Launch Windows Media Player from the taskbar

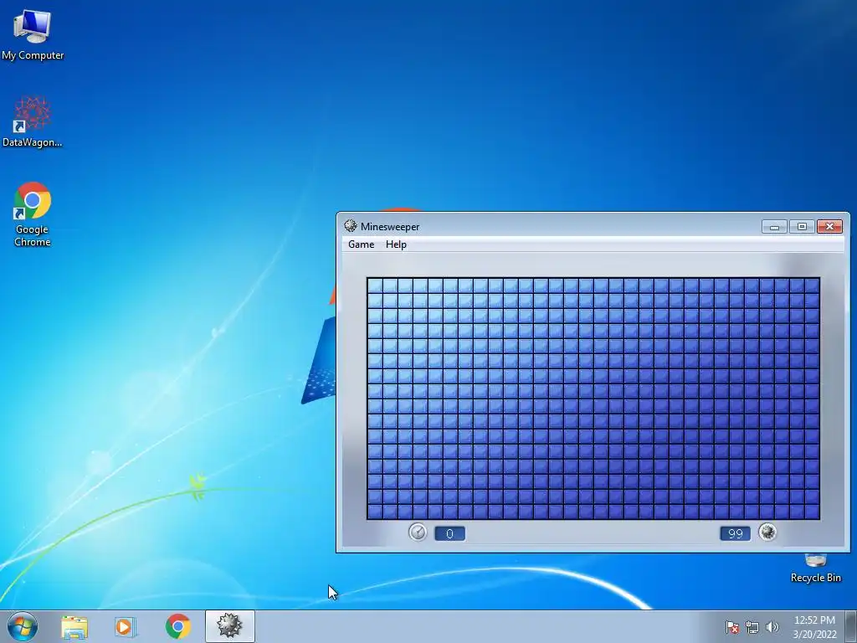coord(126,626)
